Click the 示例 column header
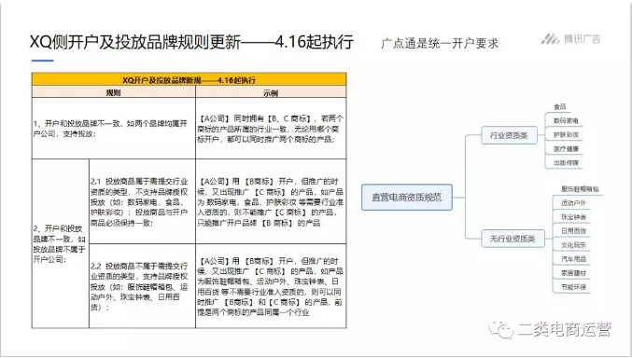The width and height of the screenshot is (632, 358). [x=271, y=92]
